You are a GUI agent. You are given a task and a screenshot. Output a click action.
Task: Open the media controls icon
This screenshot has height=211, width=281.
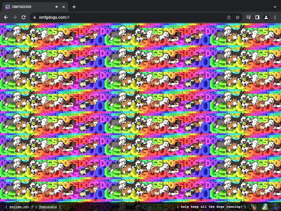tap(248, 17)
